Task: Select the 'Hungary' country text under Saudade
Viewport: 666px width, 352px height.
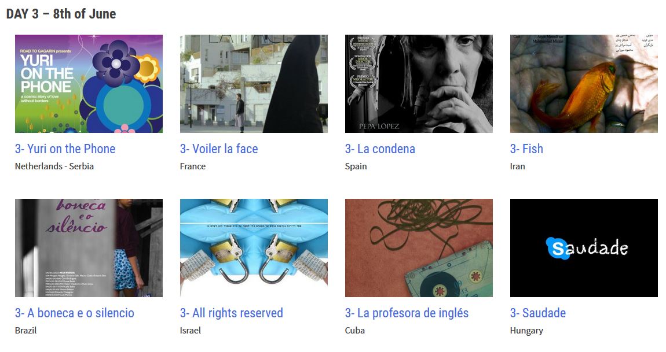Action: 526,331
